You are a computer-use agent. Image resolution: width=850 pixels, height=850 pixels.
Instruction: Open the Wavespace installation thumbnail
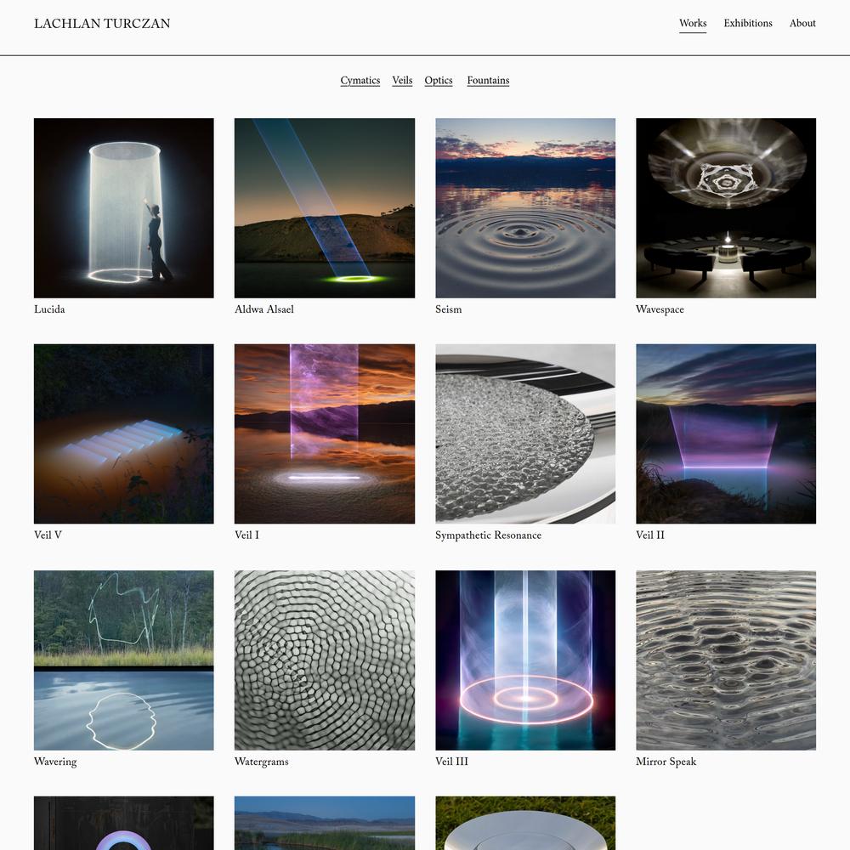pyautogui.click(x=726, y=208)
